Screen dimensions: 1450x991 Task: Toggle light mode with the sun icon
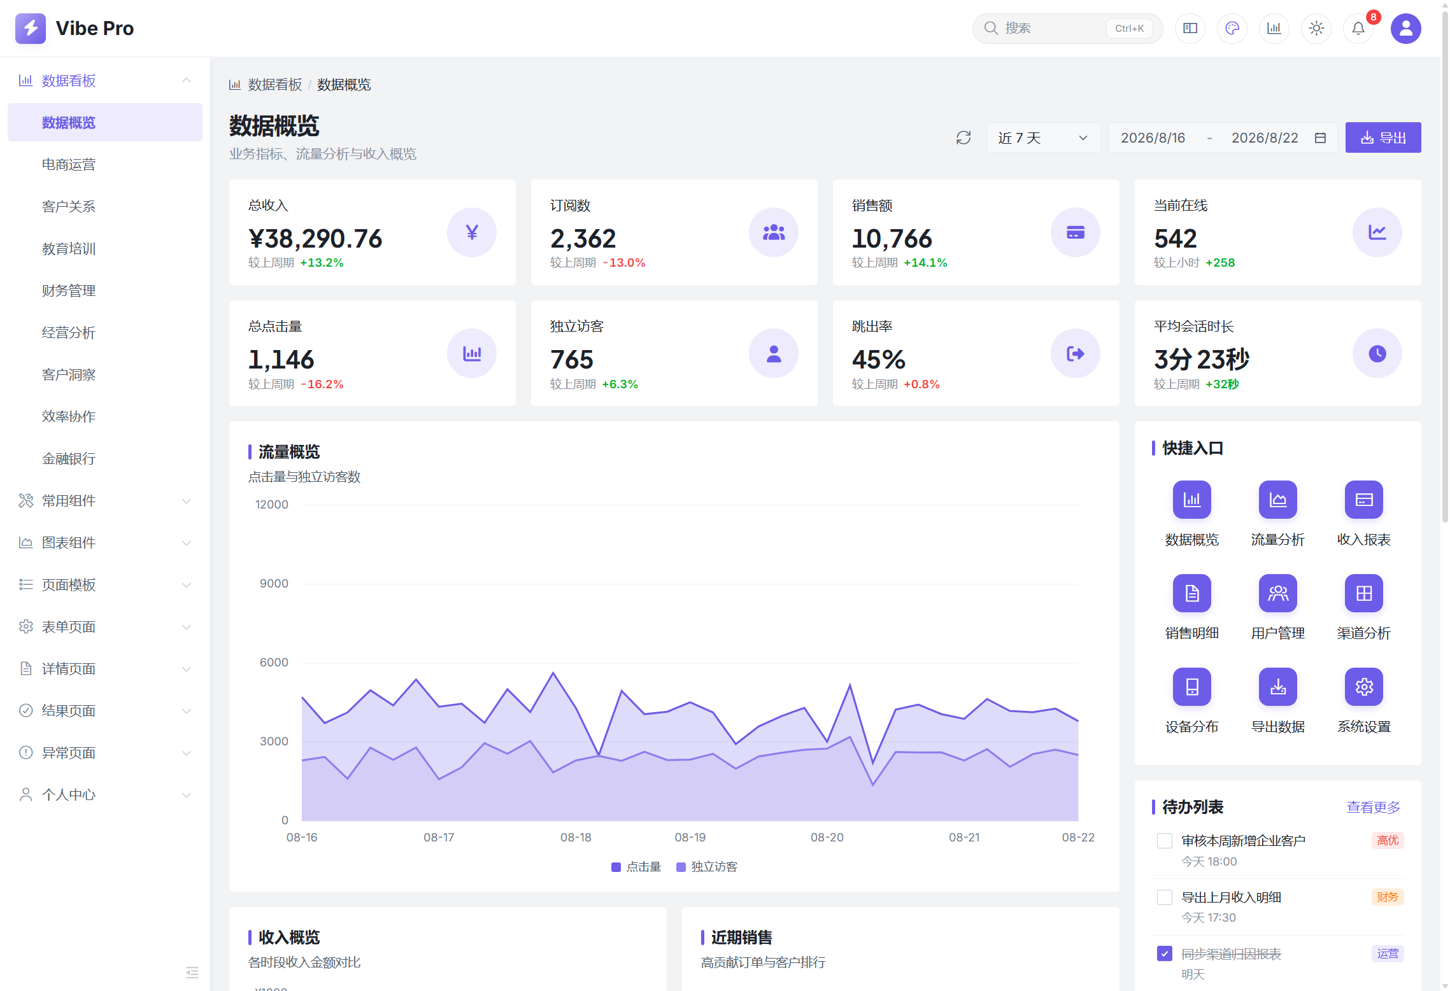click(1316, 29)
